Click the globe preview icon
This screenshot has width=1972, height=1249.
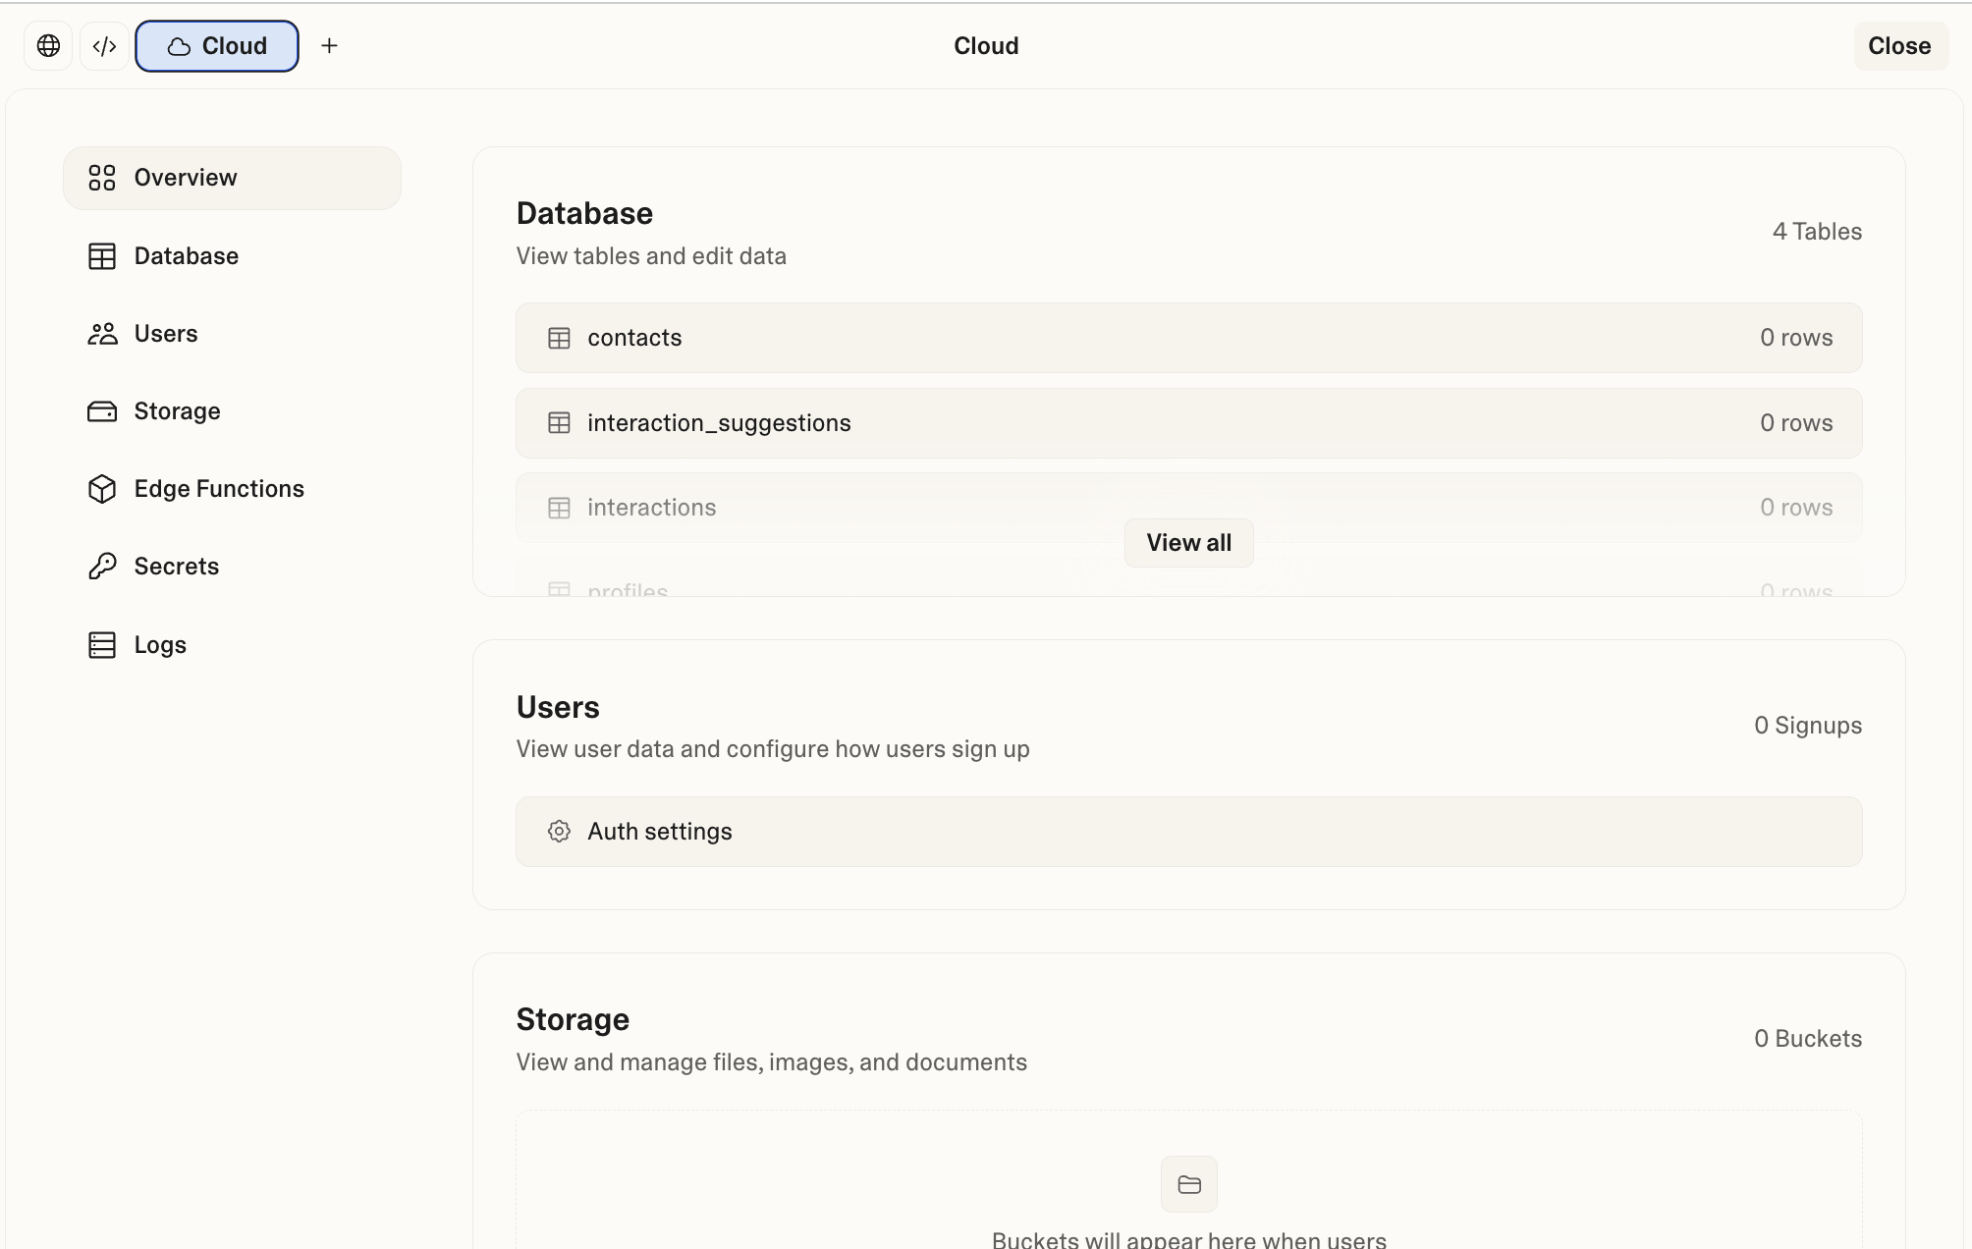coord(48,46)
